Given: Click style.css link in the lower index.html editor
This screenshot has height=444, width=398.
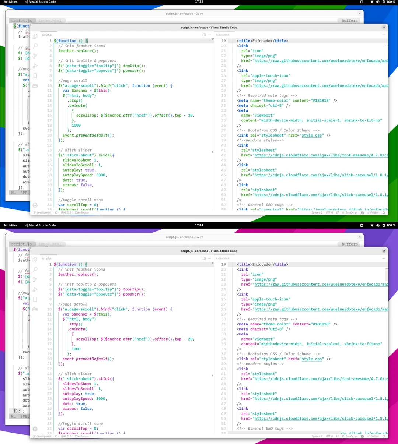Looking at the screenshot, I should (x=312, y=359).
